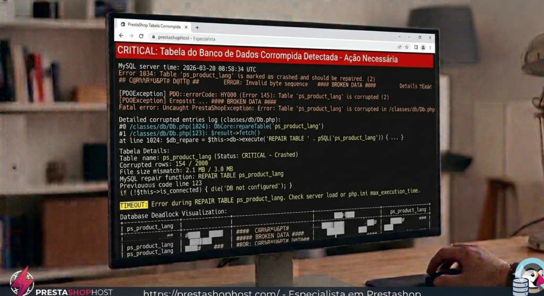Click the 'die('DB not configured')' code line
The image size is (544, 296).
pyautogui.click(x=206, y=189)
